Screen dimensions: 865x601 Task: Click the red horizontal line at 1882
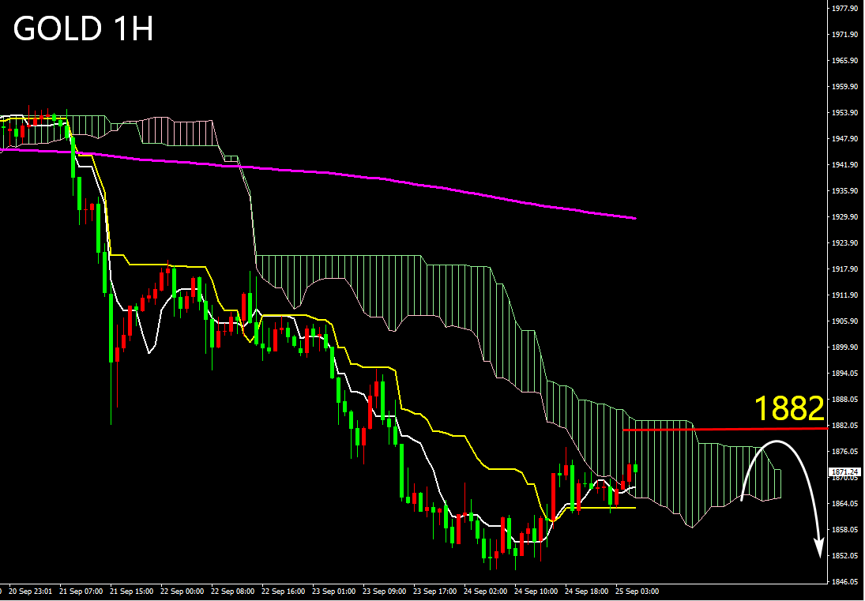(727, 429)
